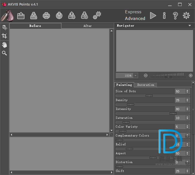
Task: Run image processing with play button
Action: [153, 16]
